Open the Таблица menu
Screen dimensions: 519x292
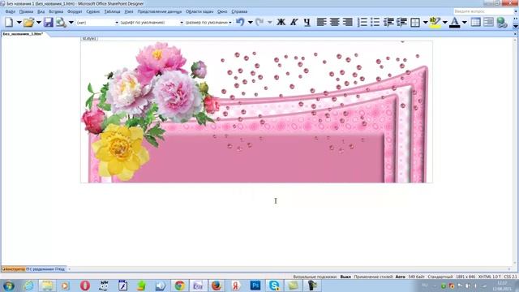pyautogui.click(x=112, y=11)
